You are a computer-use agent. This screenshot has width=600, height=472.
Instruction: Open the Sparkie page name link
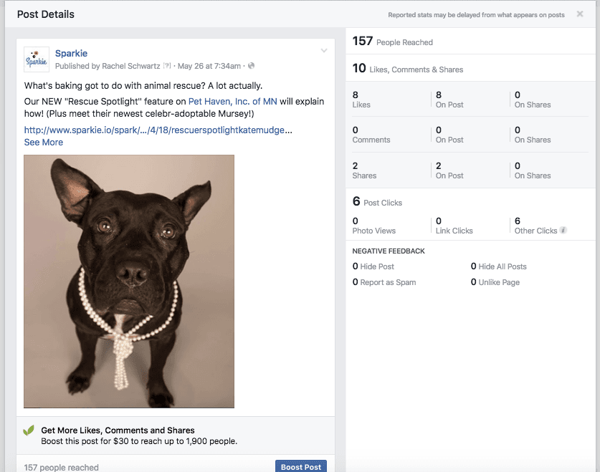click(71, 54)
